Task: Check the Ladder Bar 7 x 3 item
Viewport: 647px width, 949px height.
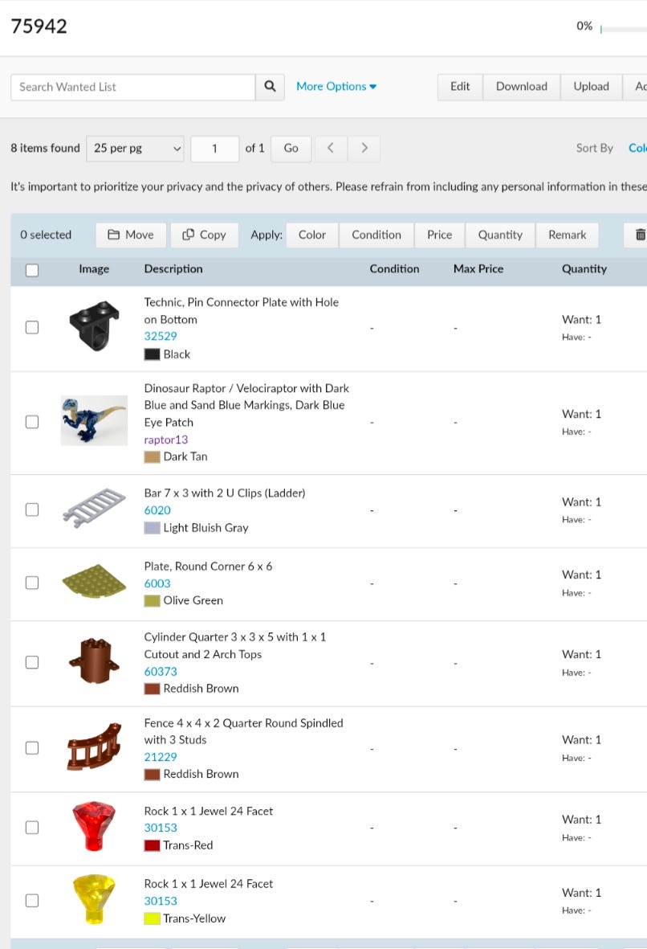Action: (x=32, y=509)
